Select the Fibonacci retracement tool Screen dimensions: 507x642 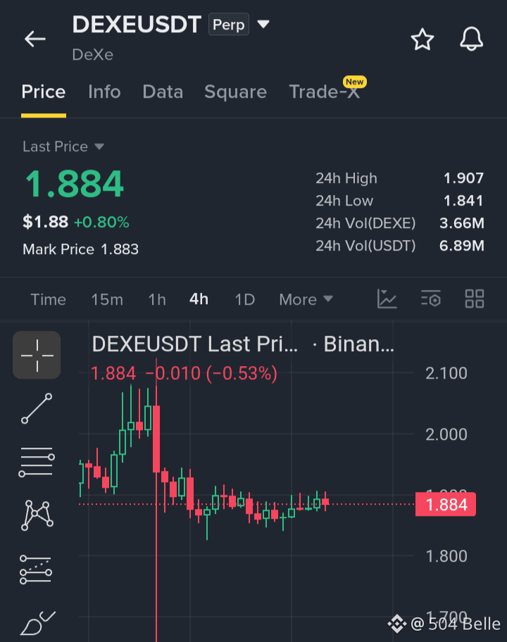coord(36,569)
